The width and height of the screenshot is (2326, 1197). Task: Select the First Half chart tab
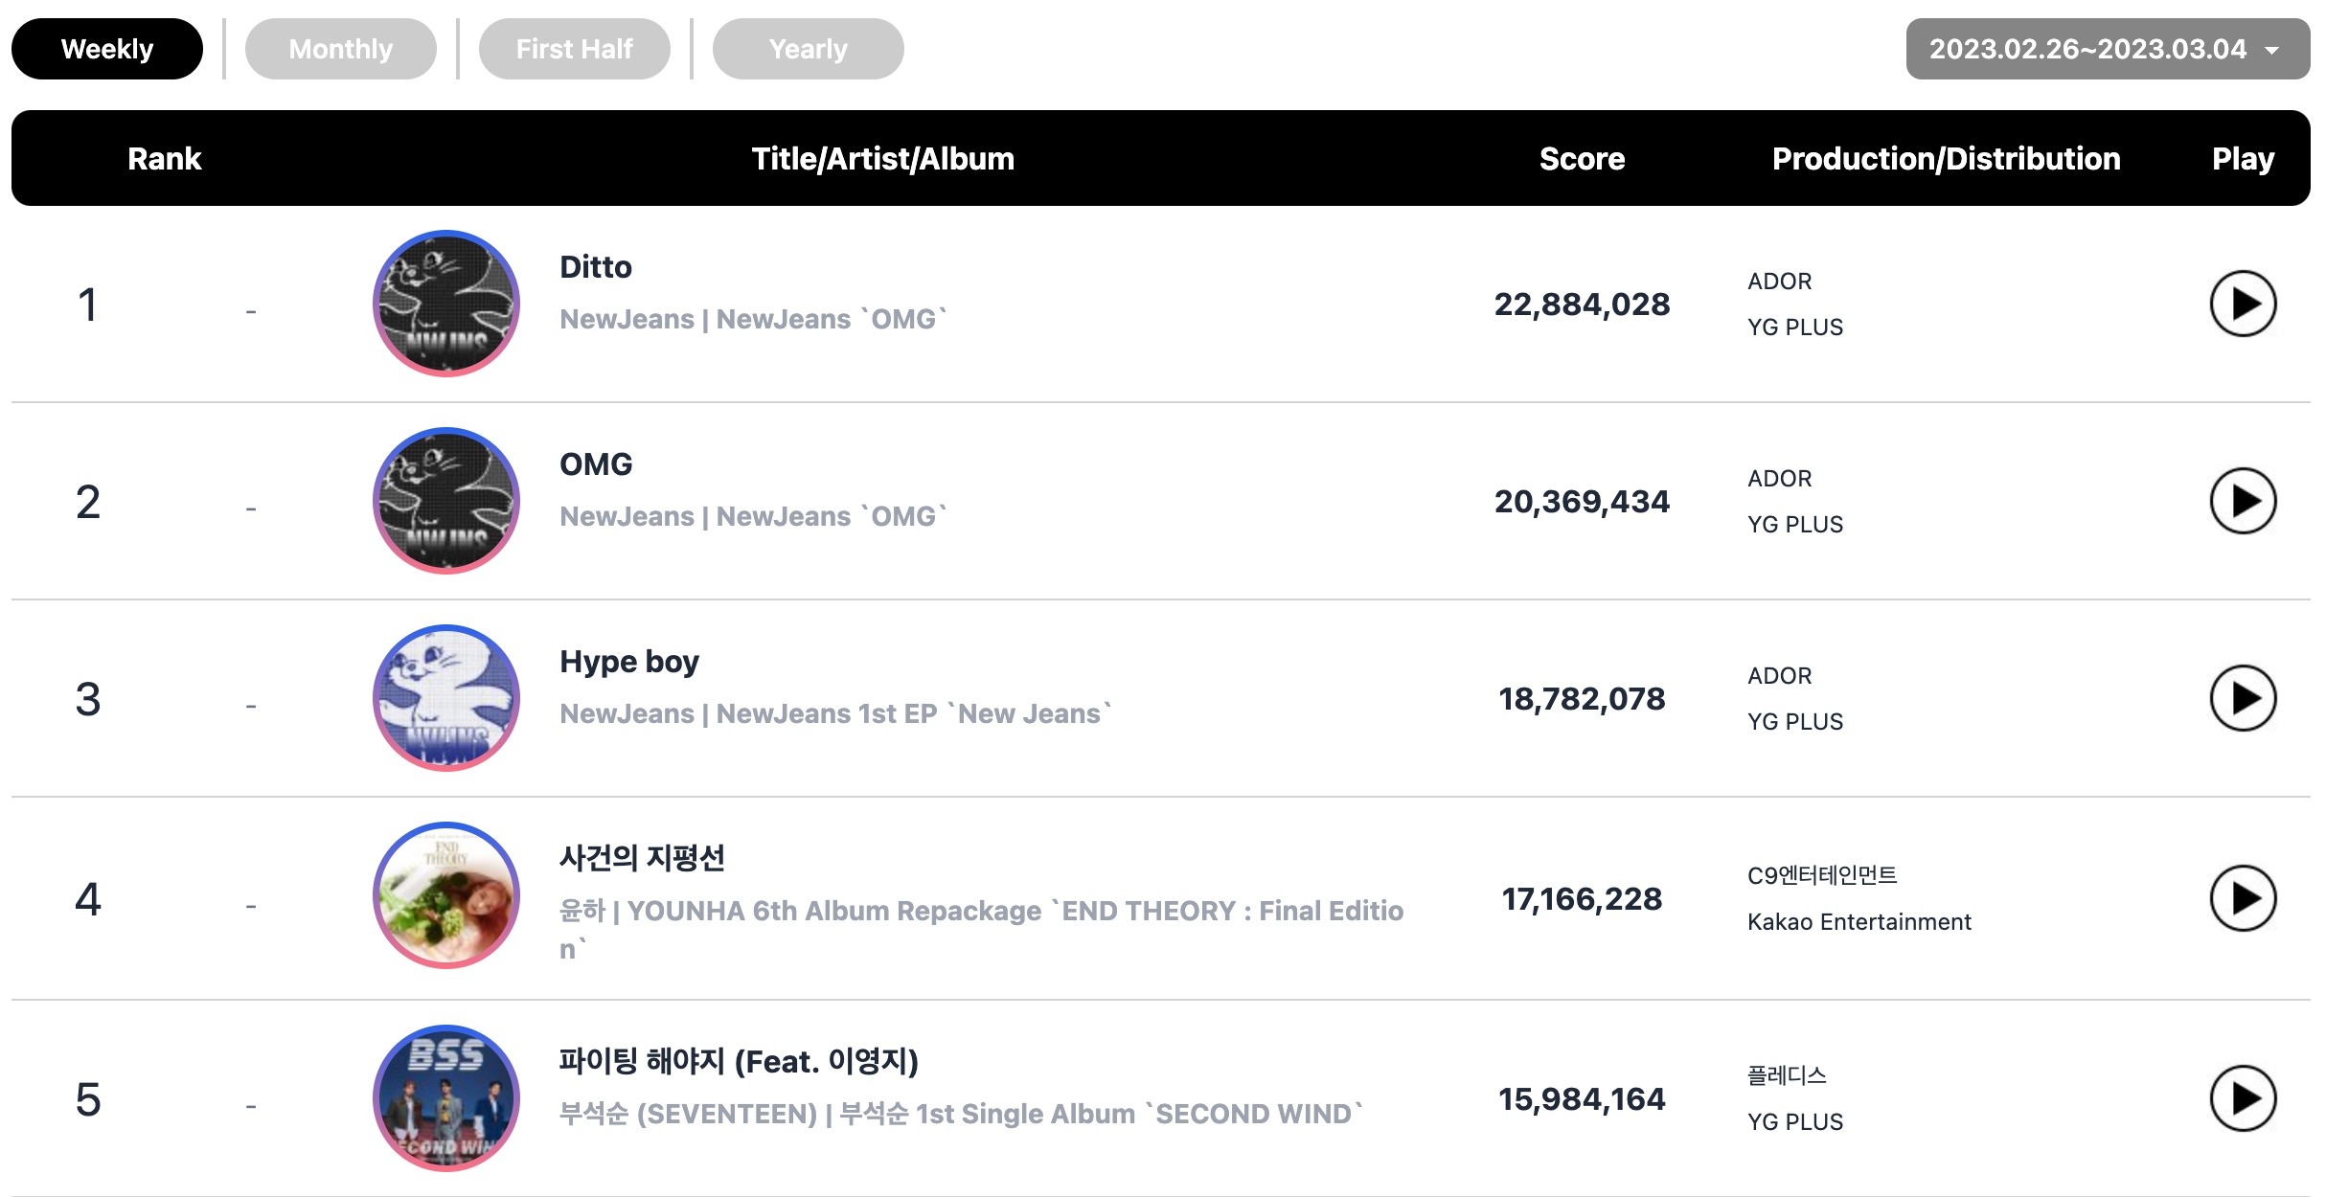pos(575,49)
